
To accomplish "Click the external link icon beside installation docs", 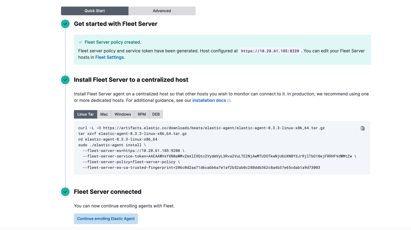I will click(x=229, y=101).
